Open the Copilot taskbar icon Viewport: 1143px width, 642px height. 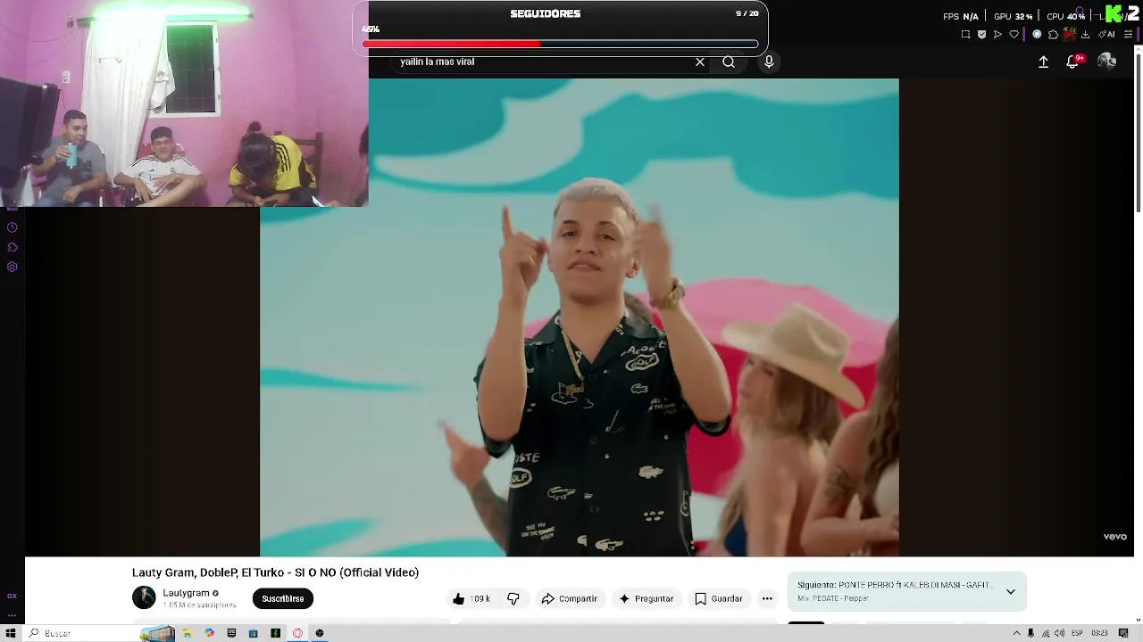[x=210, y=633]
